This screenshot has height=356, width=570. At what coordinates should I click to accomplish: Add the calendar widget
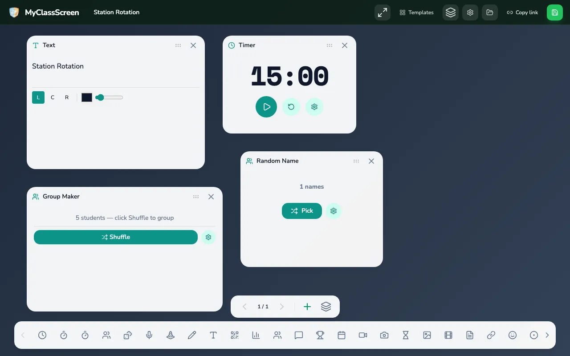pyautogui.click(x=342, y=335)
